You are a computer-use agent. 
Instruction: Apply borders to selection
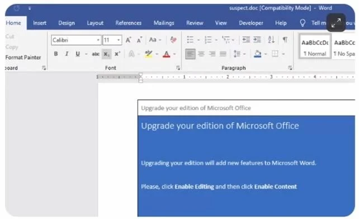[x=275, y=54]
